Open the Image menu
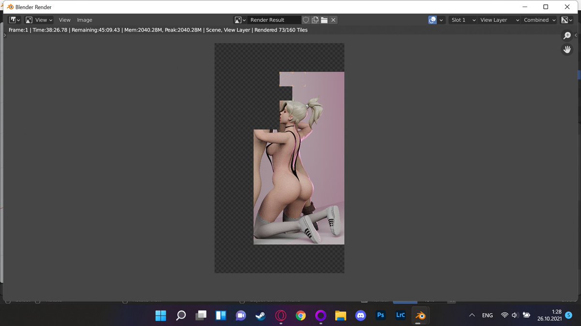This screenshot has width=581, height=326. 84,20
